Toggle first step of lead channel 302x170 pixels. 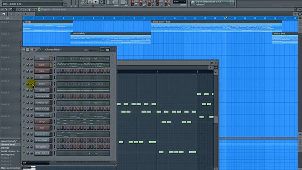[x=58, y=128]
